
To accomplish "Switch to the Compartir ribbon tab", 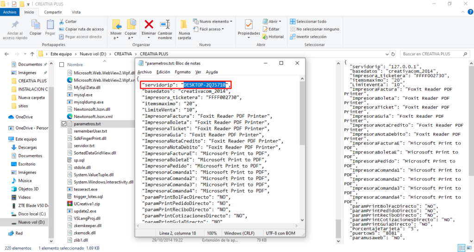I will click(x=53, y=12).
